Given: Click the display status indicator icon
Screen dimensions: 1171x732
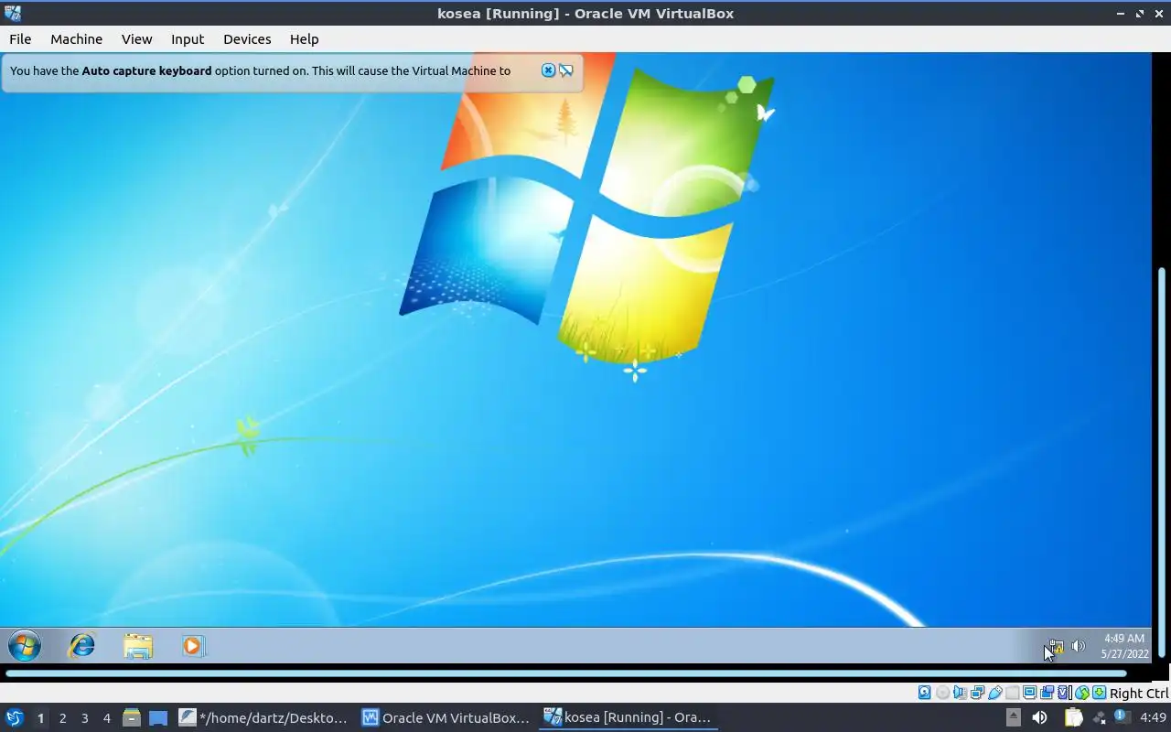Looking at the screenshot, I should point(1029,693).
